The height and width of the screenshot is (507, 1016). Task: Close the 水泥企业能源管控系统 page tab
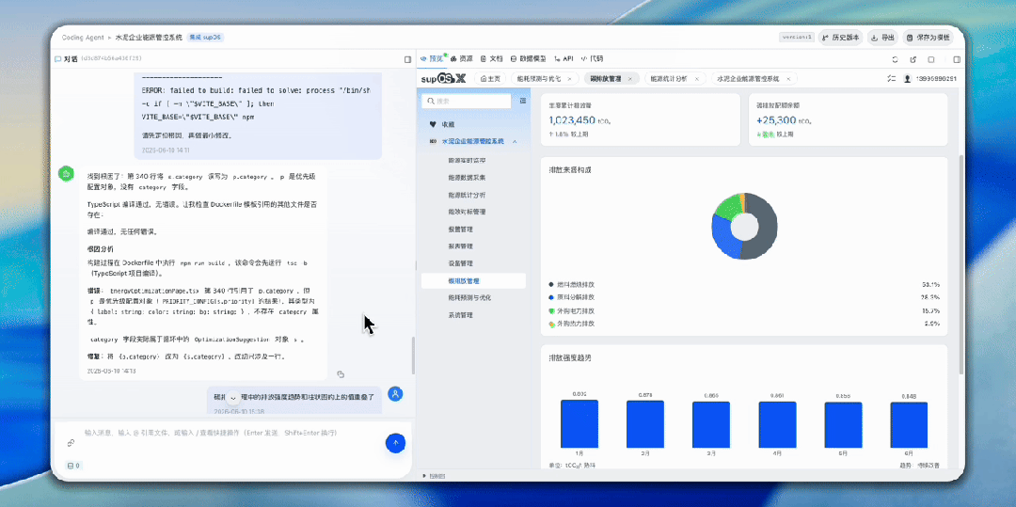coord(788,78)
